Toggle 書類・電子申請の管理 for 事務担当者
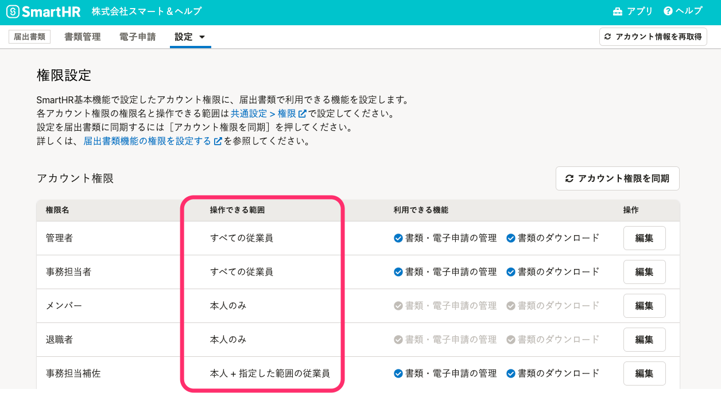The height and width of the screenshot is (393, 721). [x=398, y=271]
